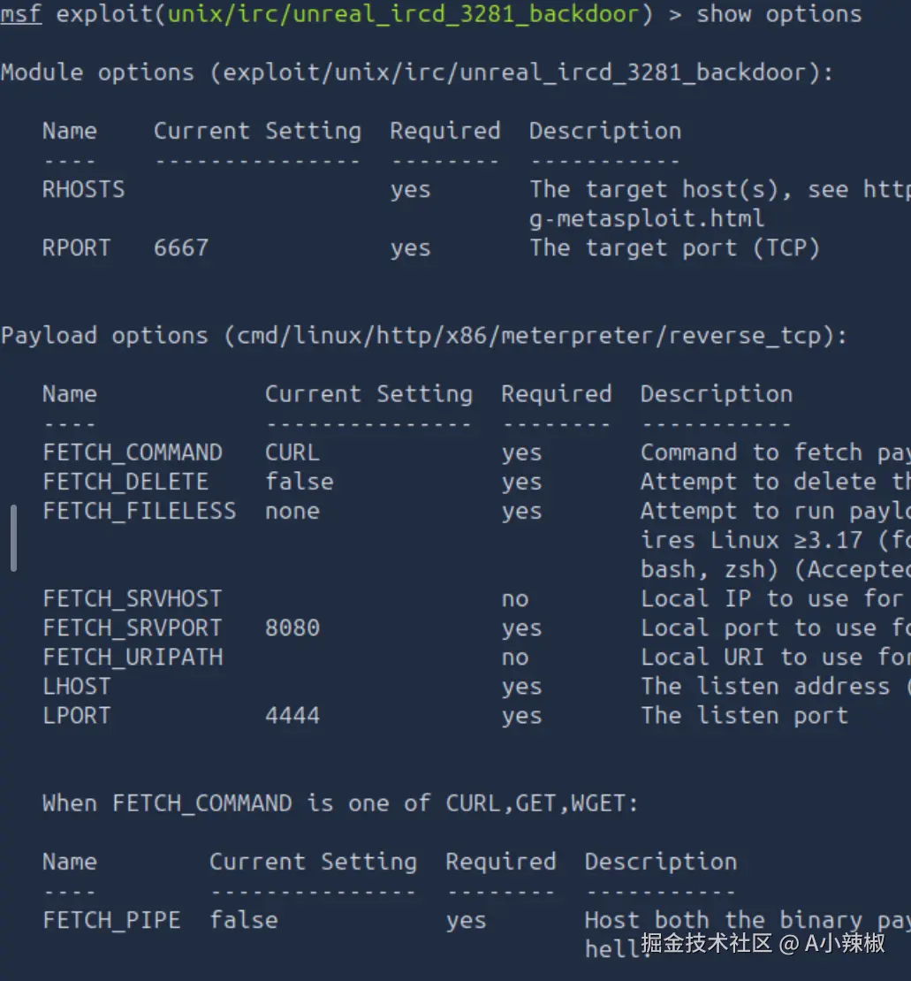This screenshot has height=981, width=911.
Task: Click the 'When FETCH_COMMAND is one of' line
Action: (340, 803)
